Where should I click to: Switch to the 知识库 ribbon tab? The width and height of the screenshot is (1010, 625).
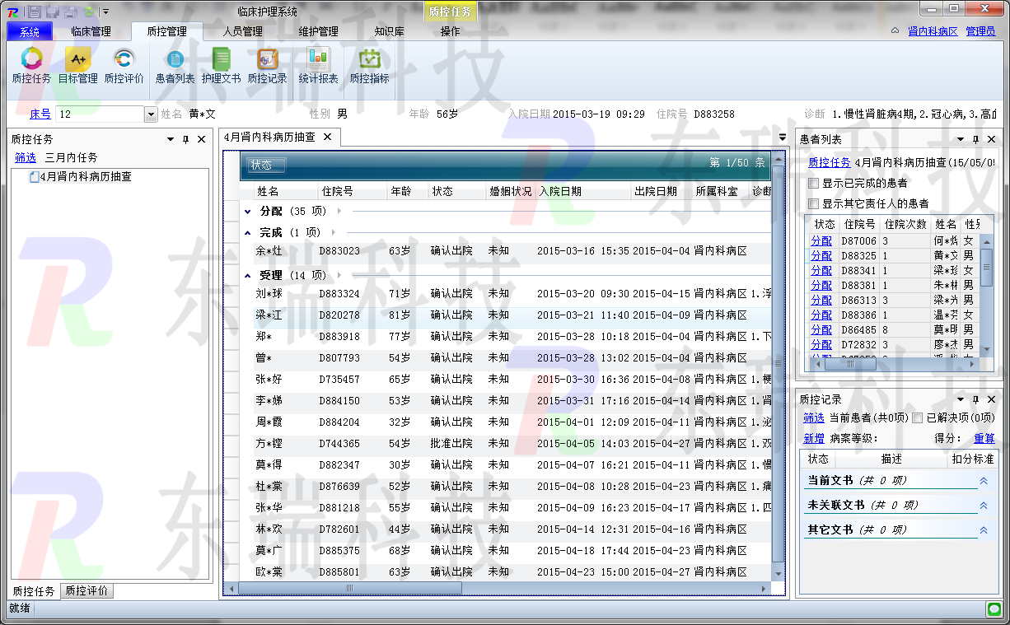click(389, 32)
